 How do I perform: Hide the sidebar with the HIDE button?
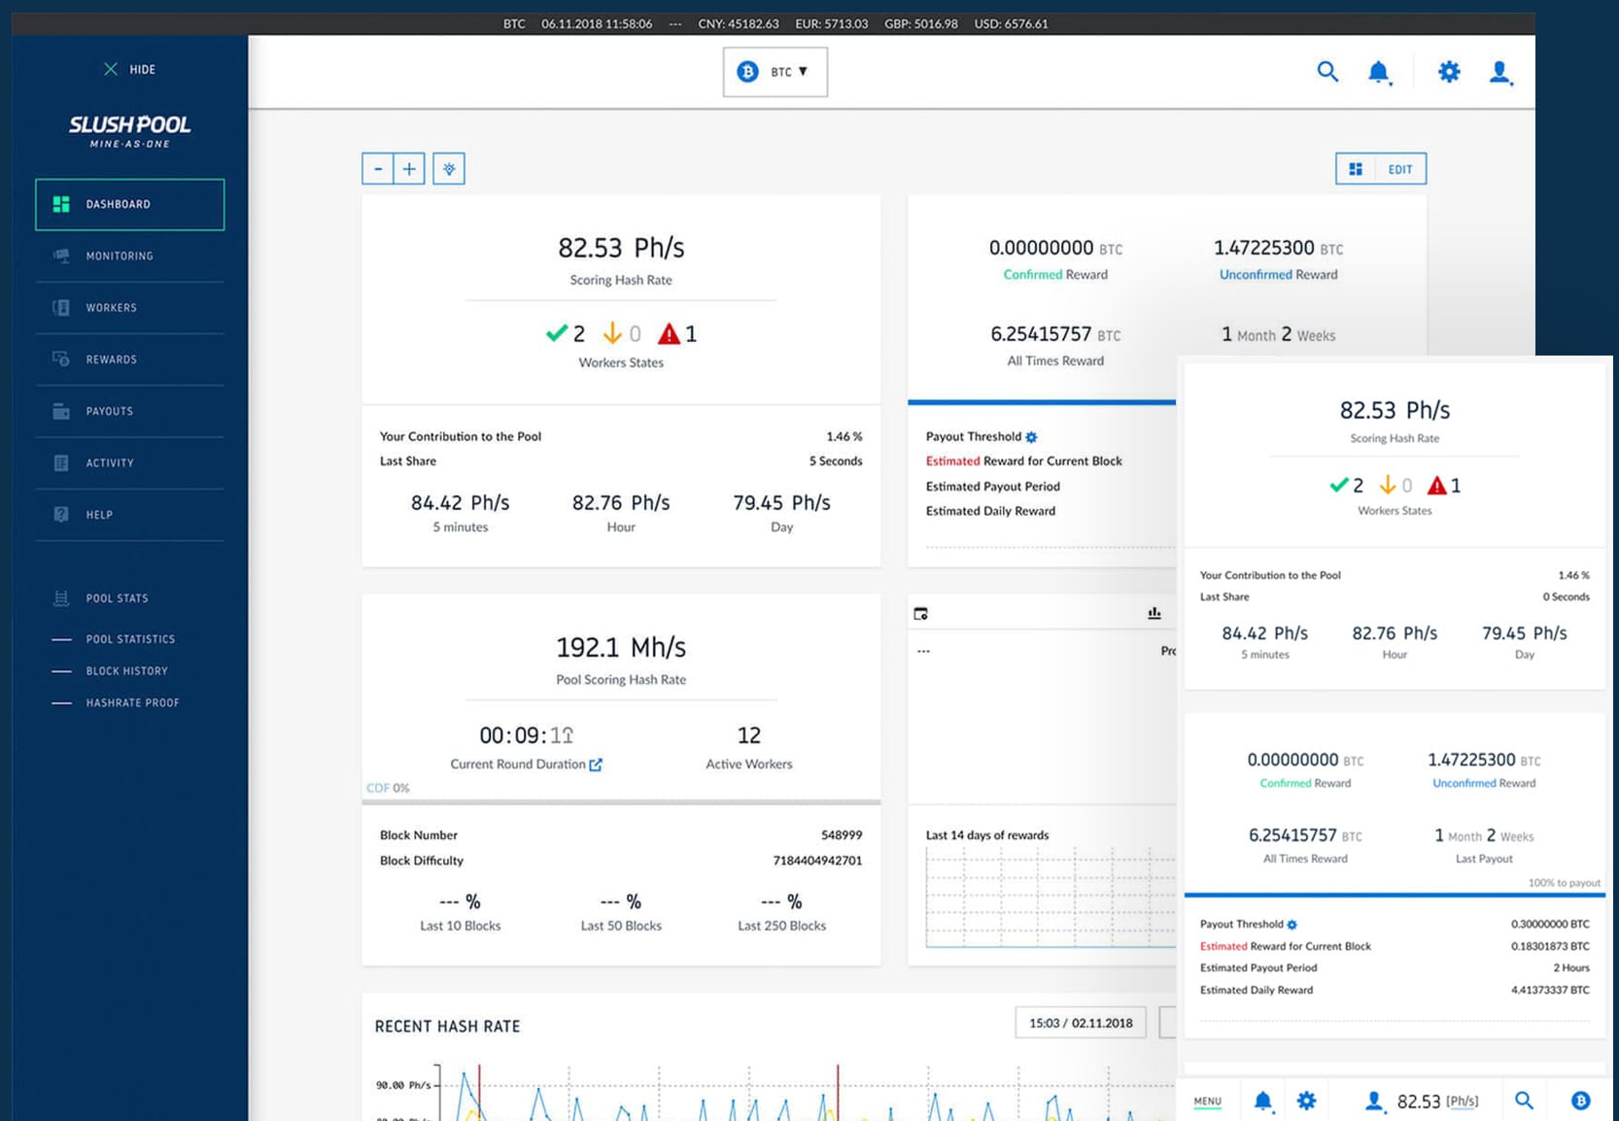129,69
